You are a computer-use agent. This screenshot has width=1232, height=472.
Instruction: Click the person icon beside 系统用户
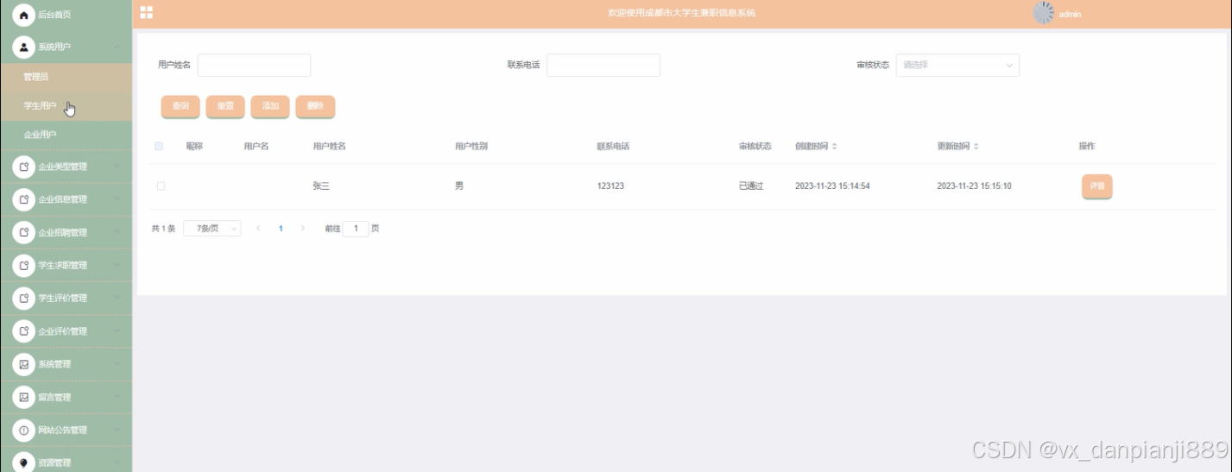tap(23, 47)
